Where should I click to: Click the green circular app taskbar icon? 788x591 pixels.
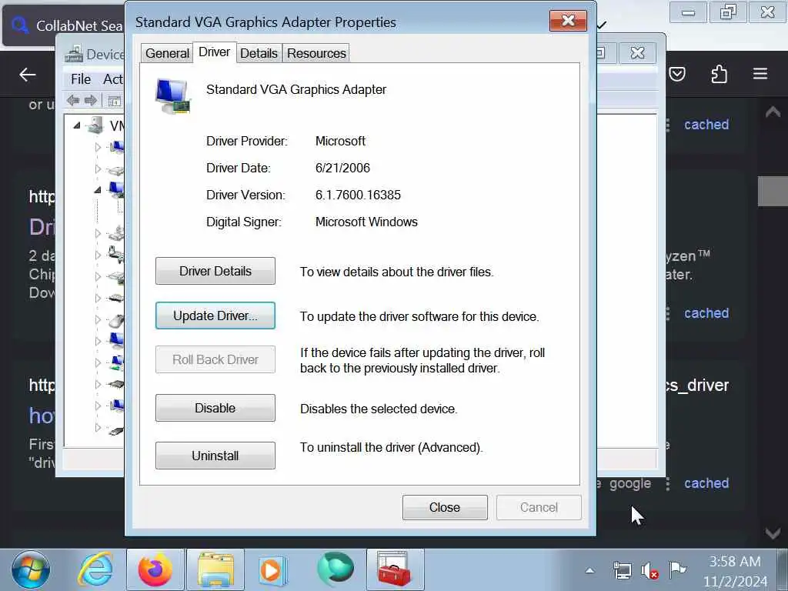pos(336,569)
